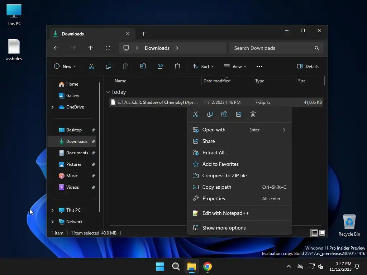The width and height of the screenshot is (367, 275).
Task: Choose Add to Favorites
Action: pyautogui.click(x=239, y=164)
